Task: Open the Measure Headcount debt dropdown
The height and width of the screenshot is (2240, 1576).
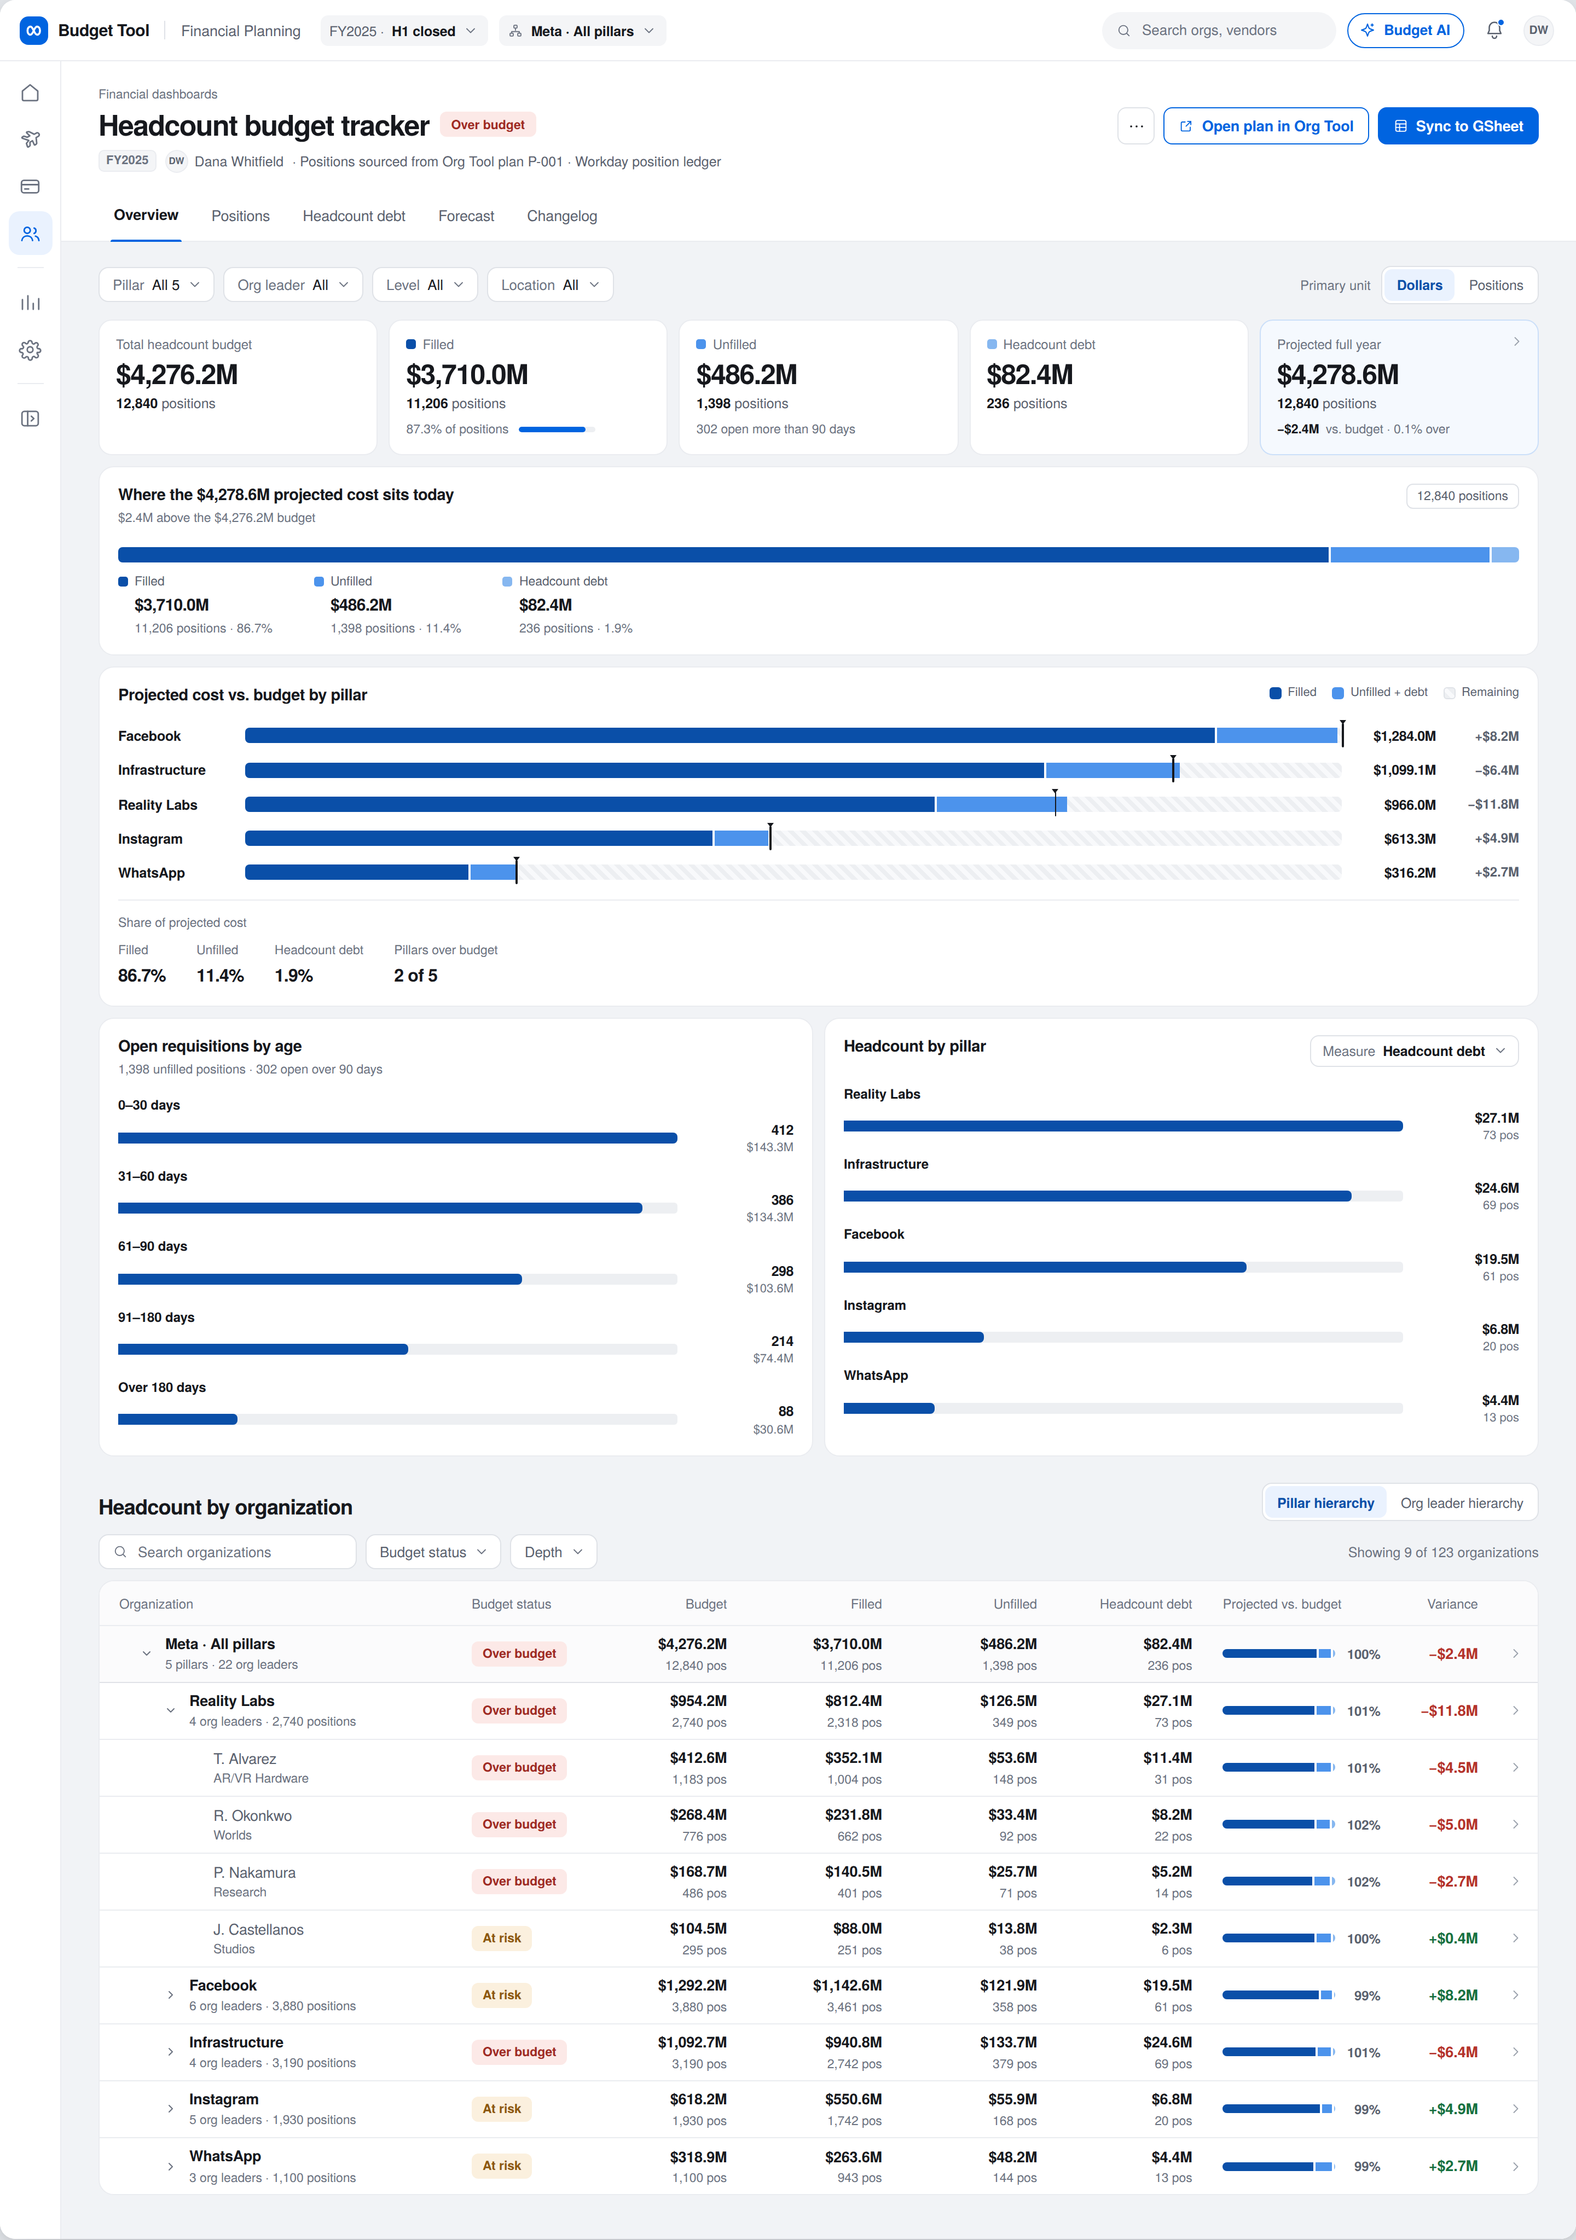Action: pos(1413,1051)
